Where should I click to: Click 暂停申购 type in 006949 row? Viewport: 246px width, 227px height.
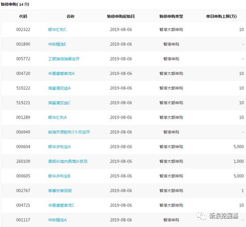171,132
